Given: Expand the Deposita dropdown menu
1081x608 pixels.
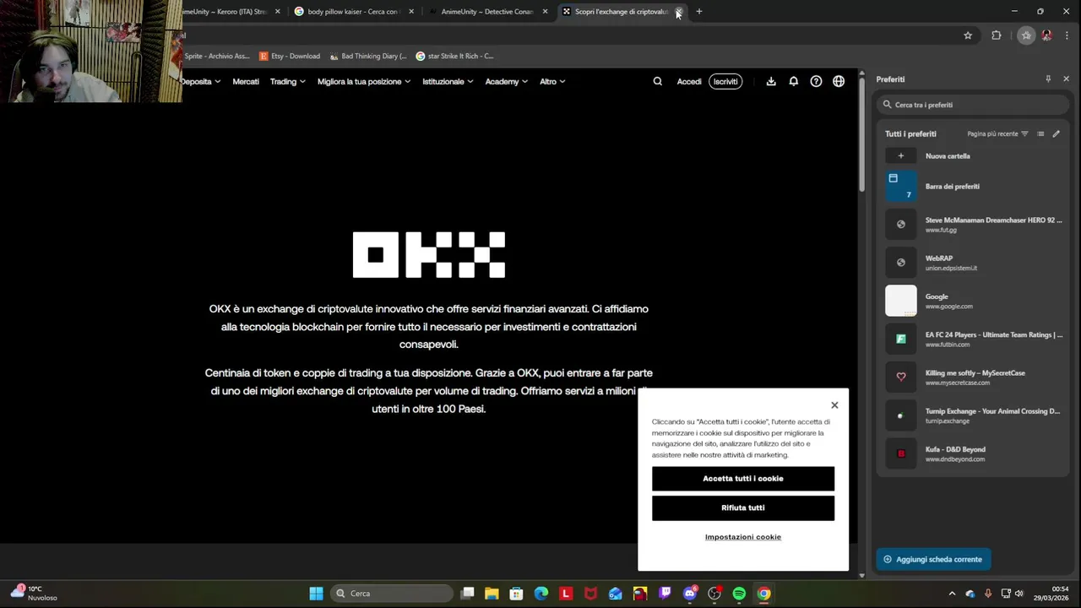Looking at the screenshot, I should [201, 82].
